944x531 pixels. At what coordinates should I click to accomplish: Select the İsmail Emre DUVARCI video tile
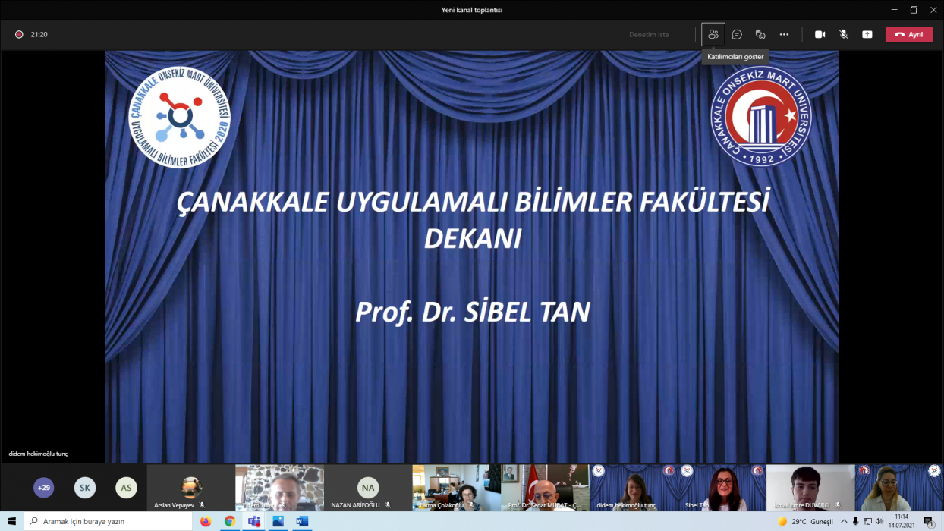click(810, 488)
